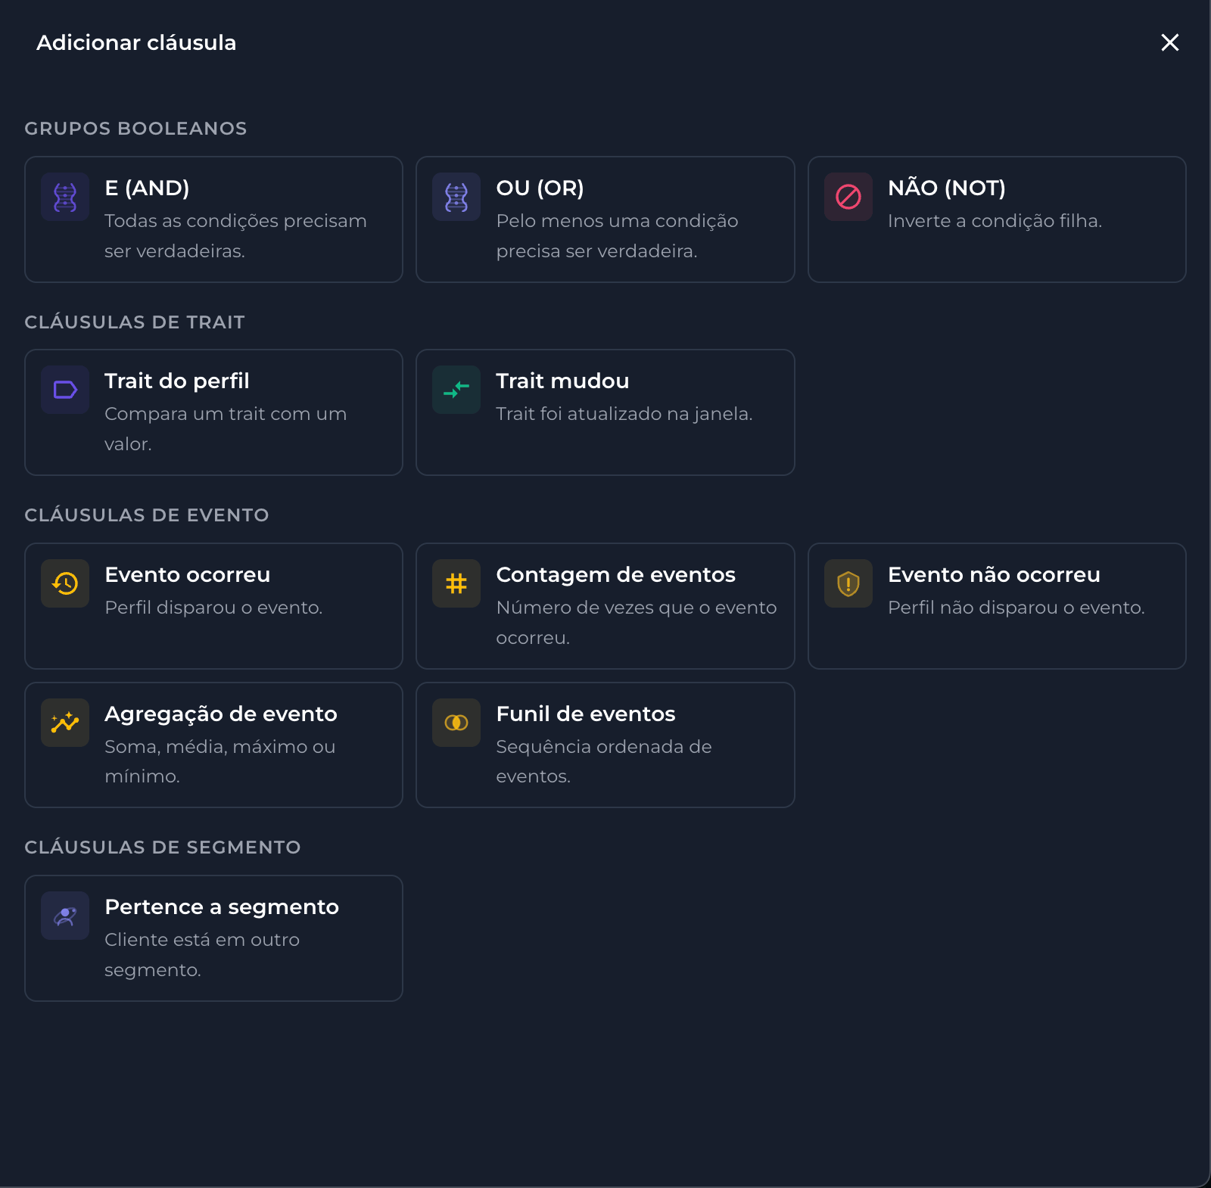Click the Adicionar cláusula dialog title
Screen dimensions: 1211x1188
(x=136, y=42)
